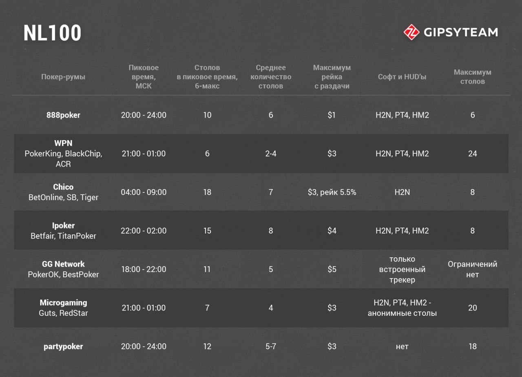Click the GipsyTeam red diamond logo icon
The height and width of the screenshot is (377, 522).
click(411, 32)
